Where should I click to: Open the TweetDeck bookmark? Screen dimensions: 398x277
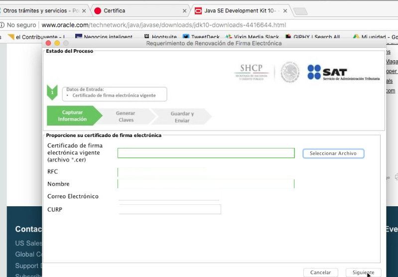point(202,37)
